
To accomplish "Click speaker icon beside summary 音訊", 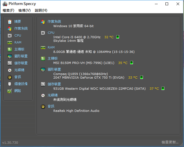I will click(43, 107).
